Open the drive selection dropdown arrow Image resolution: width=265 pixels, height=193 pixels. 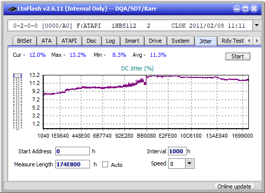257,26
